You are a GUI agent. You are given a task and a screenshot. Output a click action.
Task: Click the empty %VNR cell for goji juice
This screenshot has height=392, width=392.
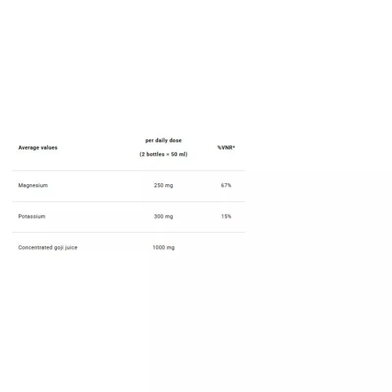click(x=226, y=247)
